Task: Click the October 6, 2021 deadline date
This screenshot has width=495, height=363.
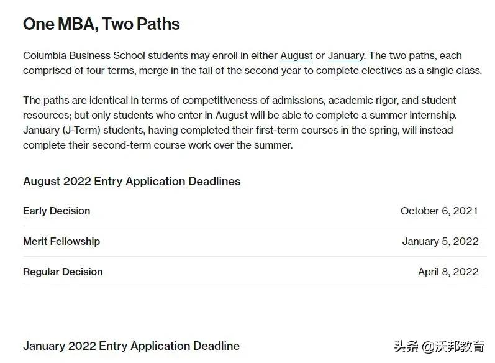Action: click(439, 211)
